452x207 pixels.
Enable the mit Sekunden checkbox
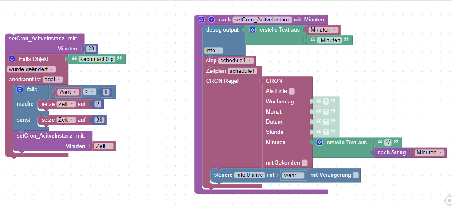[x=304, y=163]
